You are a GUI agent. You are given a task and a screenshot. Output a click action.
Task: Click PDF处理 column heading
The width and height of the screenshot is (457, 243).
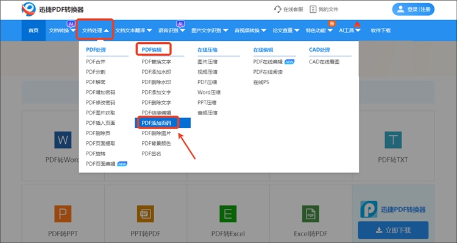[96, 50]
